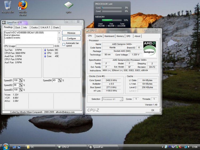Click Core Speed value 2492.9 MHz
The height and width of the screenshot is (150, 200).
point(111,80)
